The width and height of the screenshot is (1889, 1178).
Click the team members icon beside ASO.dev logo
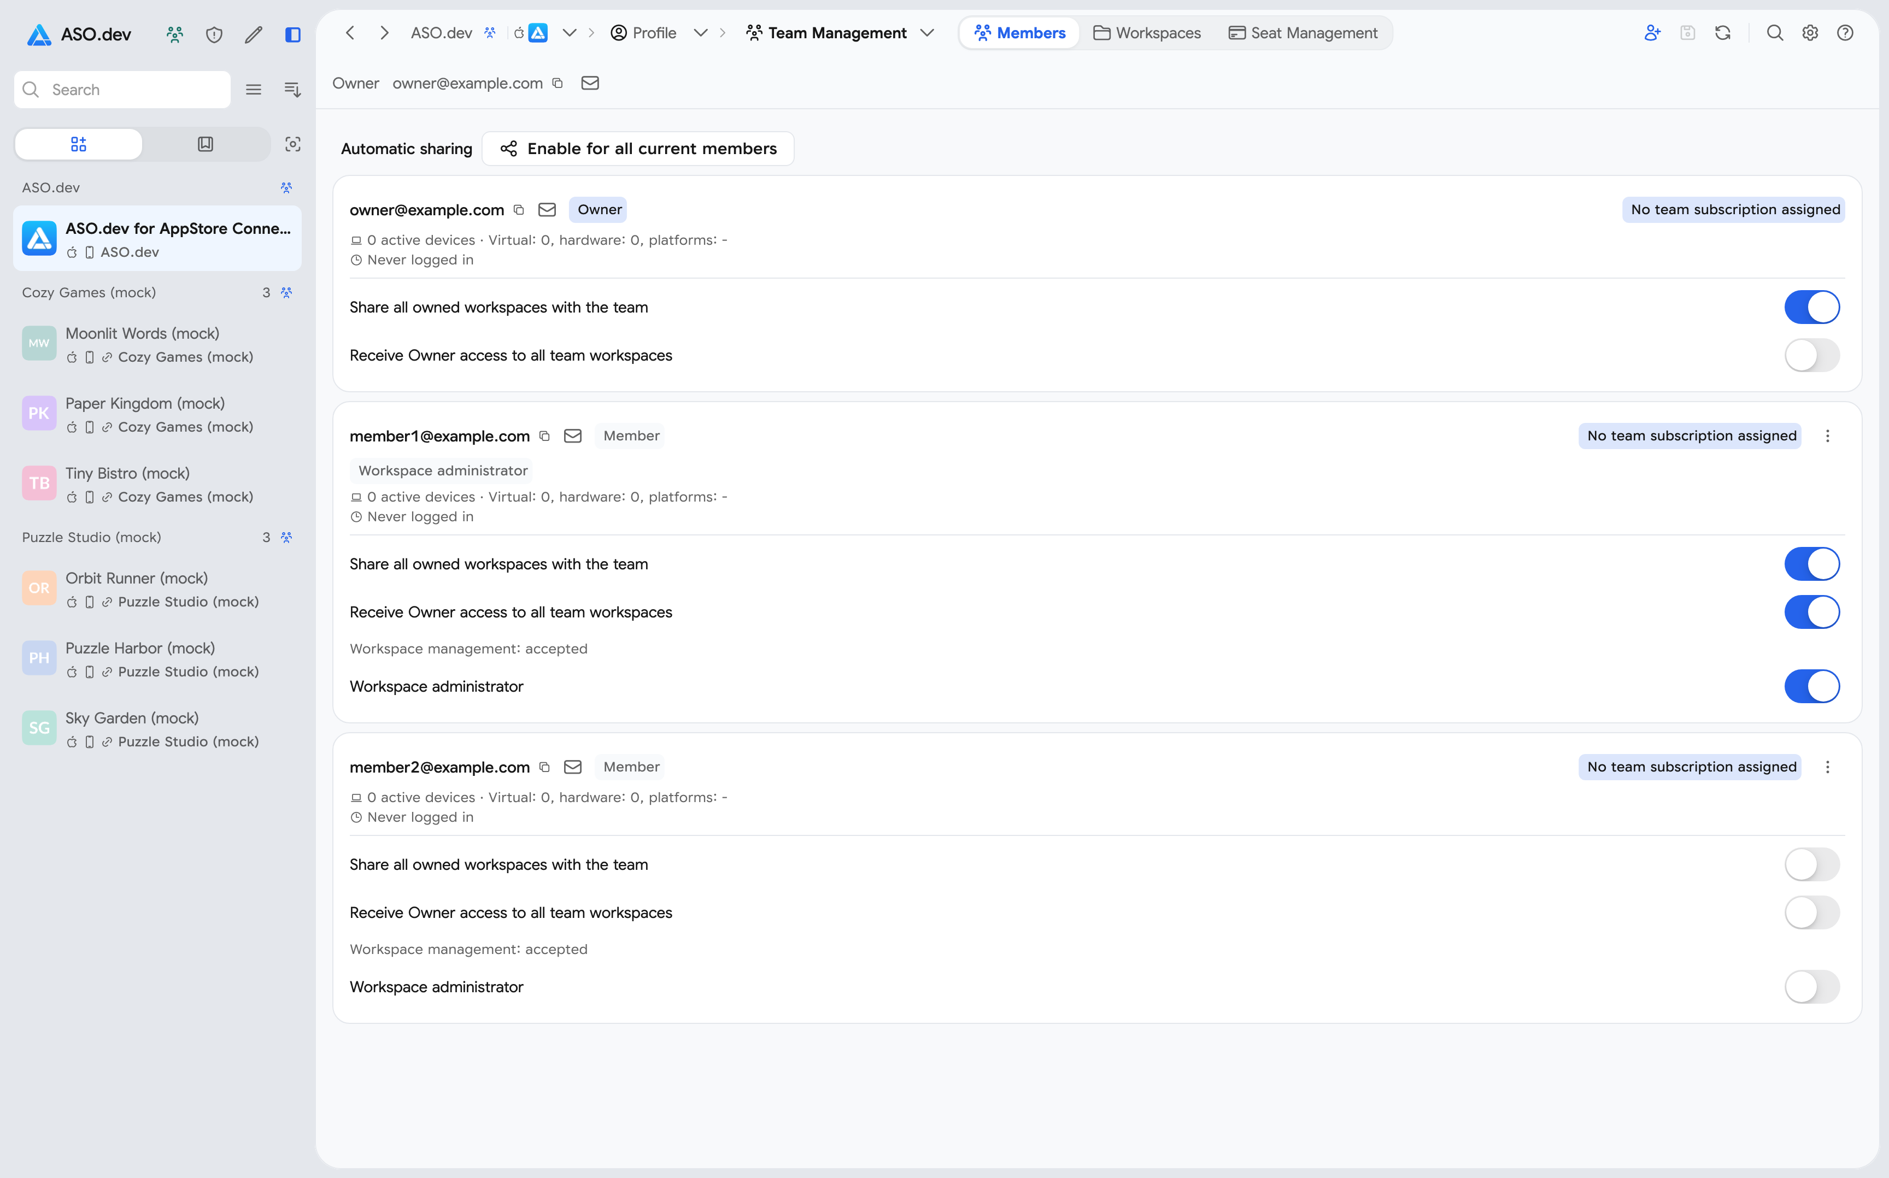[x=175, y=34]
